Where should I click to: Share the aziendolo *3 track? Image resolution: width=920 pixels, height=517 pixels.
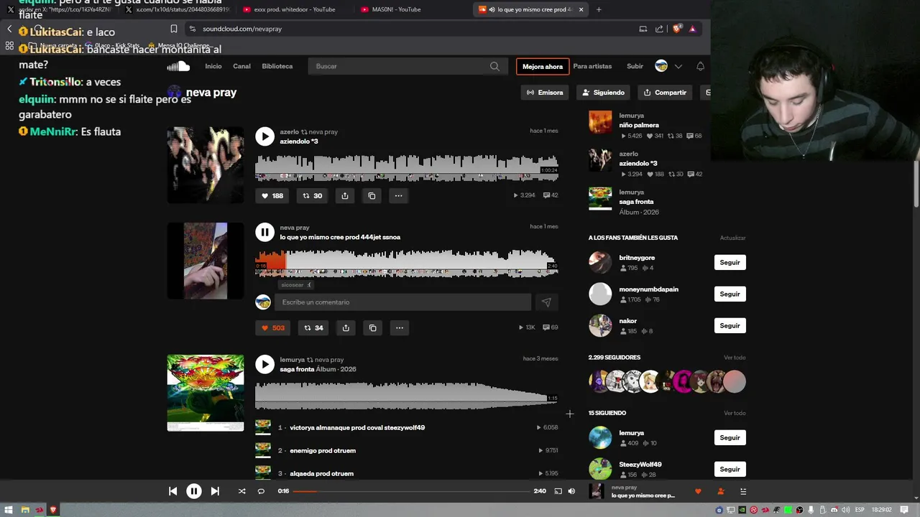point(345,195)
